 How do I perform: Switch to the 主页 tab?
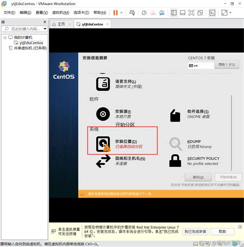click(x=61, y=24)
